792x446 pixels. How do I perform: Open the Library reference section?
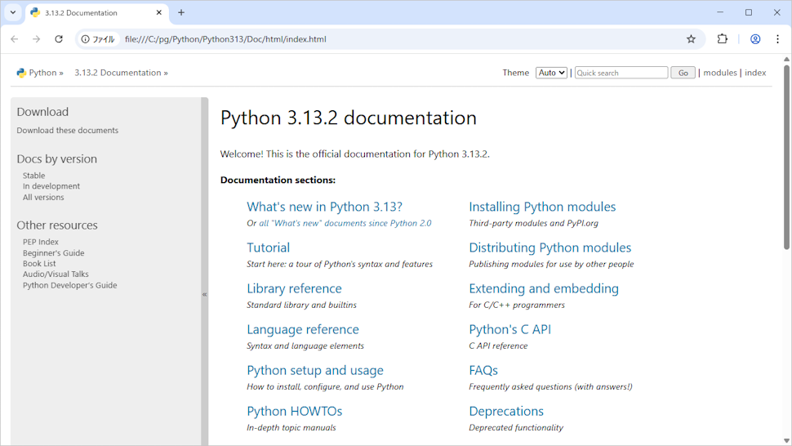294,288
